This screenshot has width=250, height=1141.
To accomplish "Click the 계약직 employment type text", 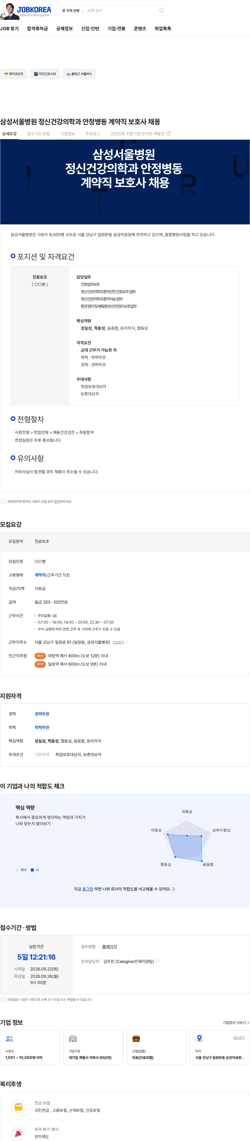I will pos(40,574).
